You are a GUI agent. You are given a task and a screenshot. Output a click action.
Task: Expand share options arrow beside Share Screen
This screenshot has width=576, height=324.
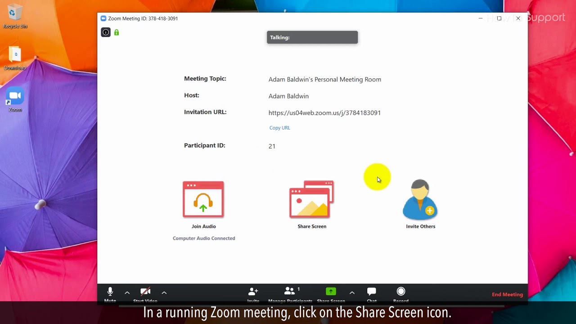[352, 292]
